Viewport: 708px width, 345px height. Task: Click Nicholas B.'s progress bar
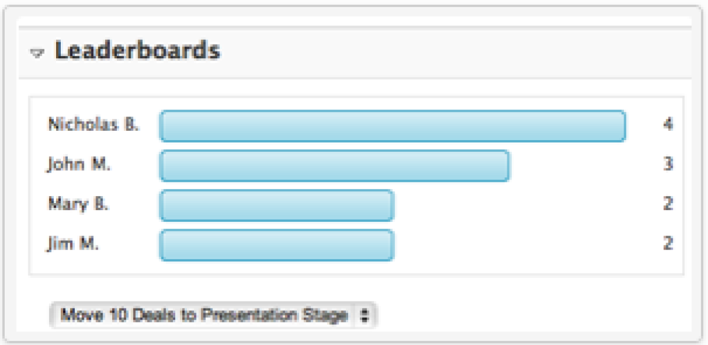[392, 126]
